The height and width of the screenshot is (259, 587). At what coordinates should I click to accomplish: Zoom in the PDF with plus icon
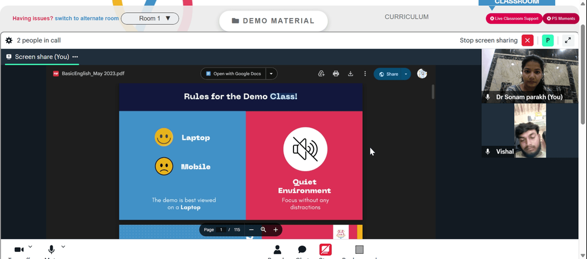pyautogui.click(x=275, y=230)
